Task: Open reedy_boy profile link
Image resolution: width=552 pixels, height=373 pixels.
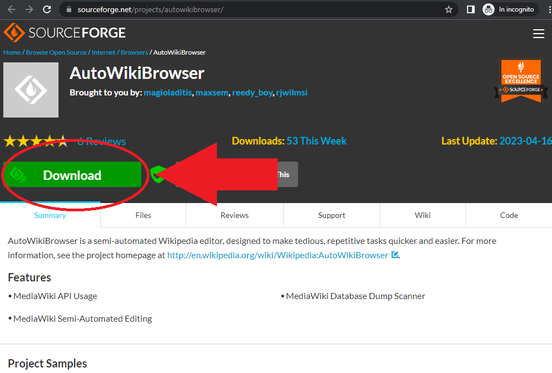Action: [252, 93]
